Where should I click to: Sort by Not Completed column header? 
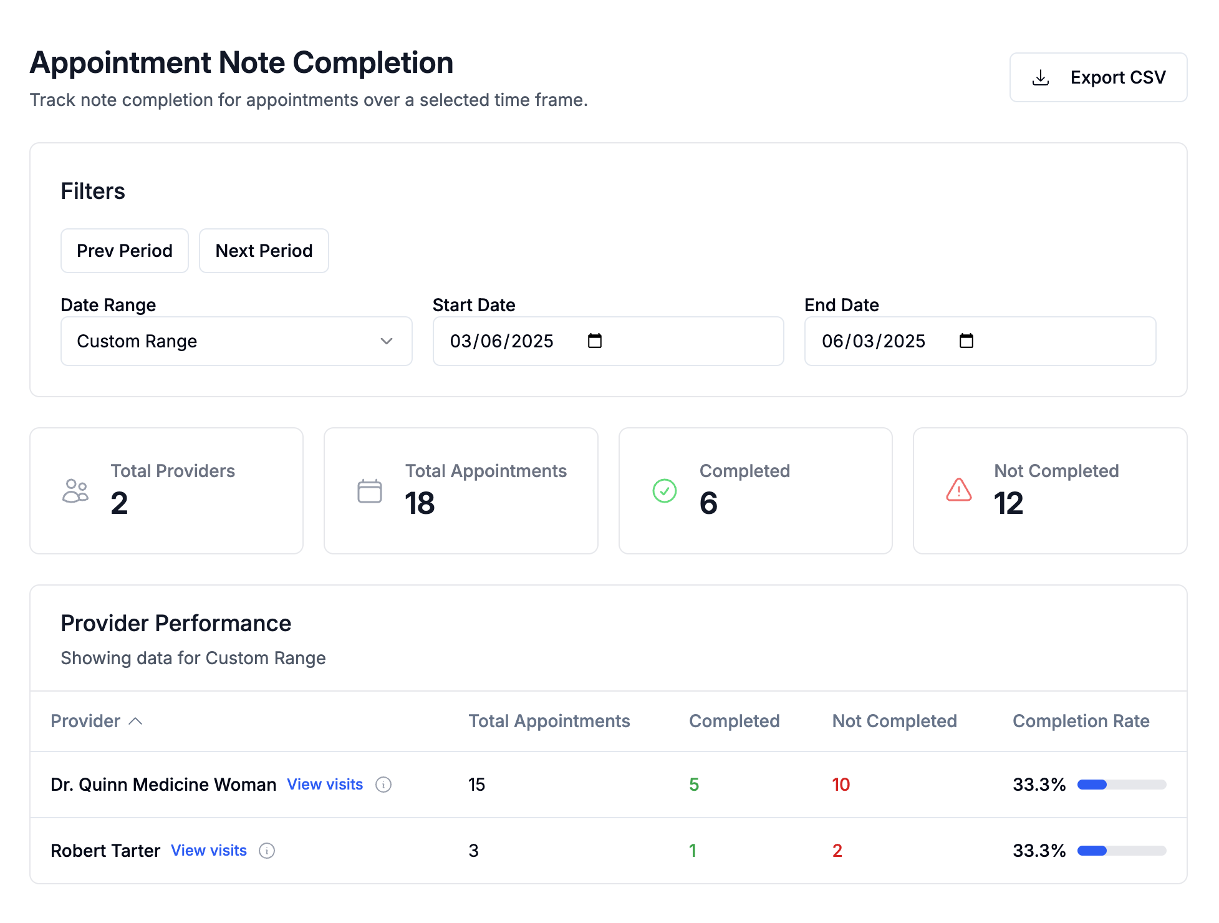894,721
